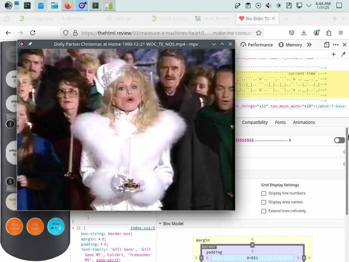Switch to the Settings browser tab
This screenshot has width=349, height=262.
pos(119,19)
